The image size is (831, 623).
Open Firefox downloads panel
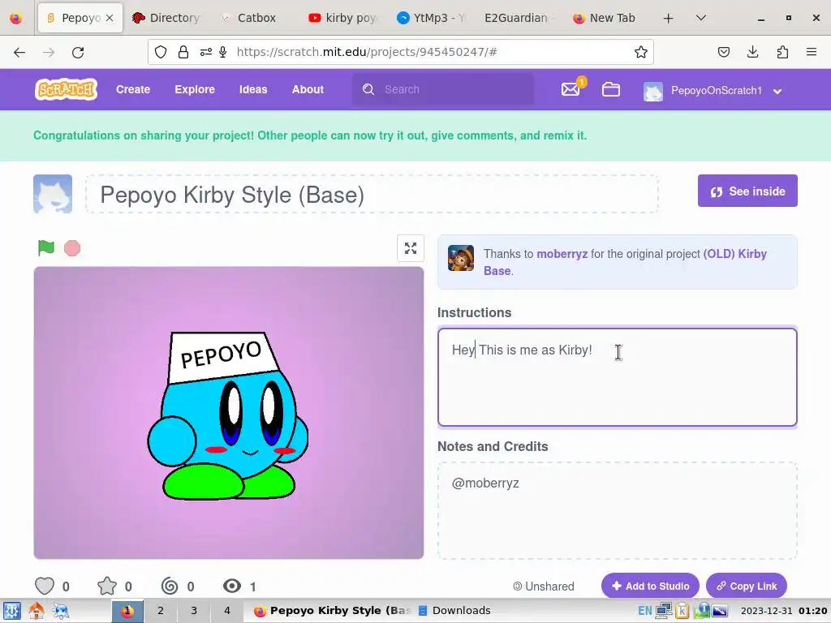(752, 52)
